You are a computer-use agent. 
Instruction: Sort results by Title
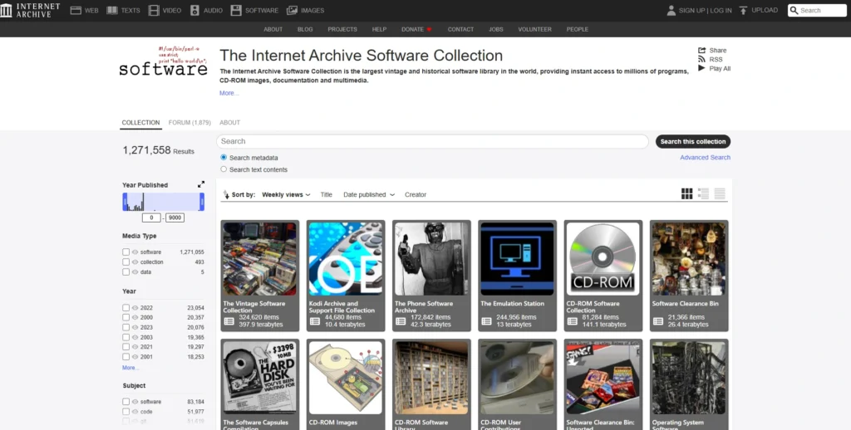[x=326, y=195]
